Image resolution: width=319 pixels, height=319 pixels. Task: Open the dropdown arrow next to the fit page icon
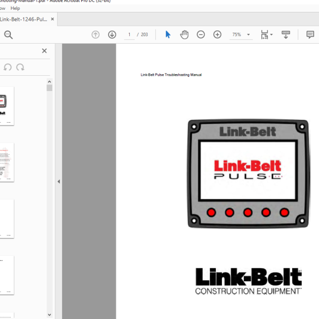pos(272,34)
